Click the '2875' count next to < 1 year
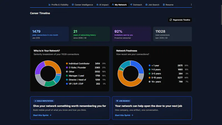Screen dimensions: 222x125 tap(180, 66)
